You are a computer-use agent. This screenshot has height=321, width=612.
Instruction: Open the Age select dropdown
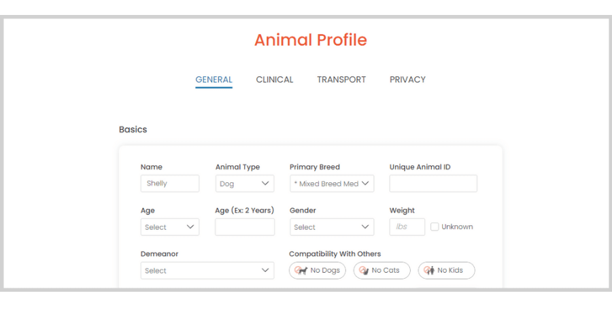pyautogui.click(x=170, y=227)
